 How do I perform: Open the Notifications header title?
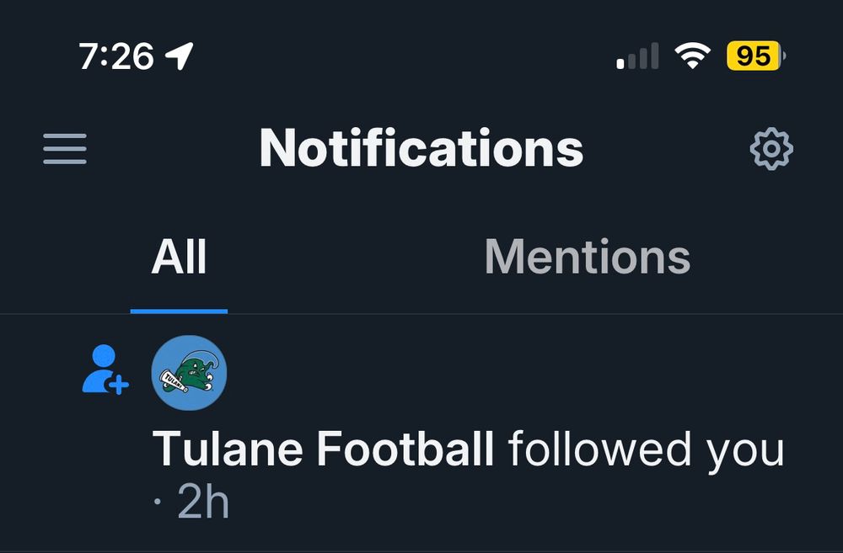click(422, 148)
